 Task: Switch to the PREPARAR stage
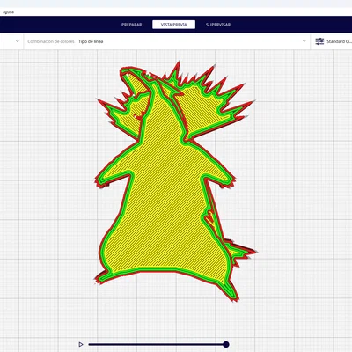pyautogui.click(x=132, y=25)
